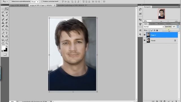The height and width of the screenshot is (102, 181).
Task: Toggle lock all padlock icon
Action: click(157, 30)
